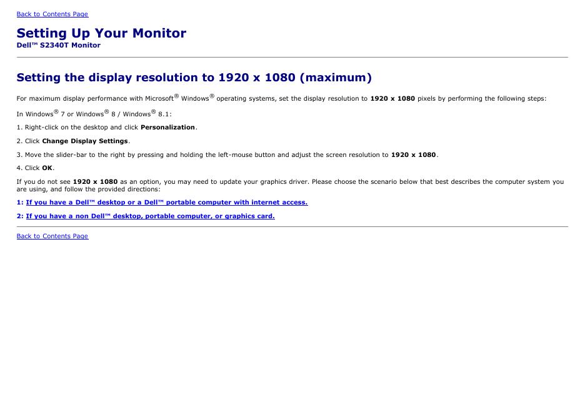This screenshot has width=585, height=414.
Task: Click the Windows 7 or Windows 8 line
Action: pyautogui.click(x=94, y=113)
